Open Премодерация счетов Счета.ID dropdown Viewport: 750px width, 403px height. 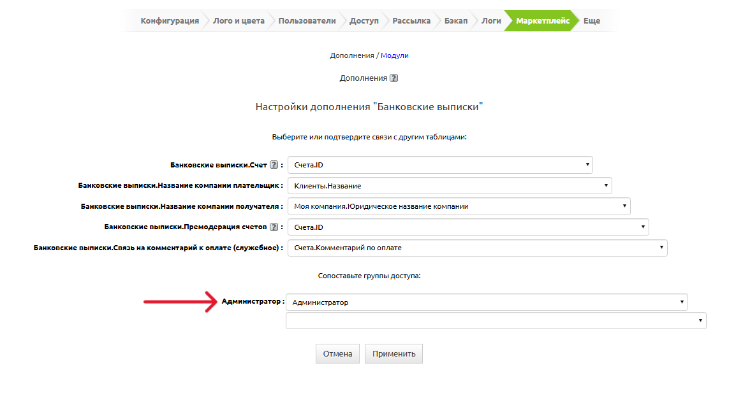pos(468,227)
